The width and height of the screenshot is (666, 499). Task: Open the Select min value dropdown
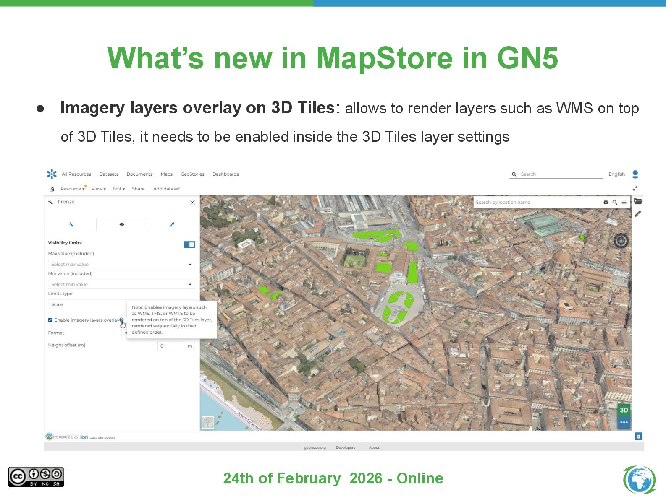[x=121, y=284]
